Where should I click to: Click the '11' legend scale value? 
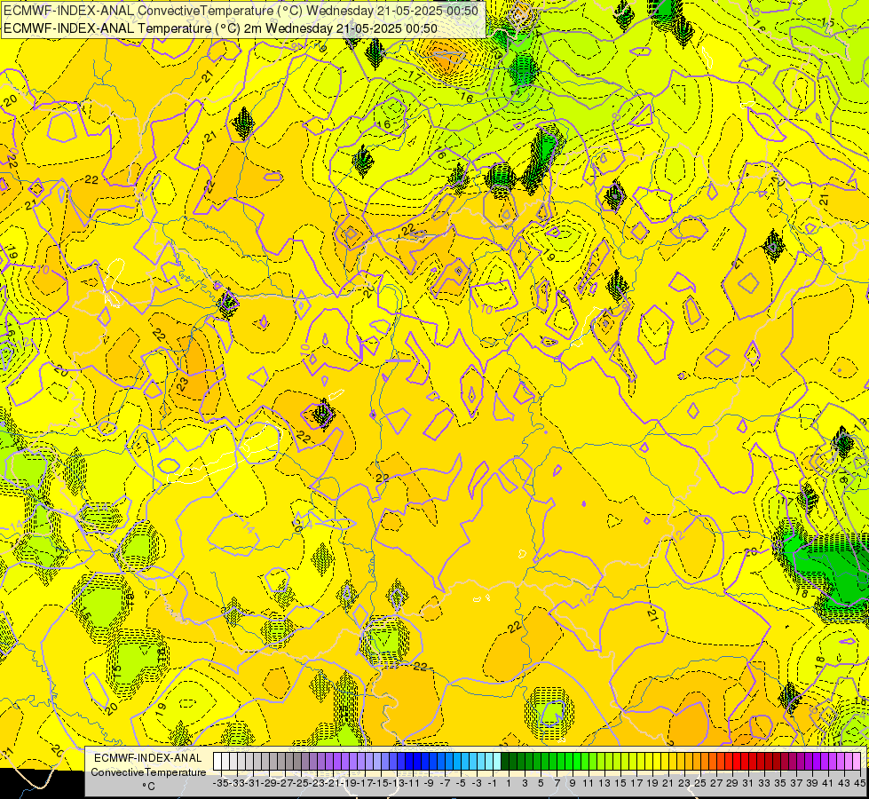[x=588, y=784]
